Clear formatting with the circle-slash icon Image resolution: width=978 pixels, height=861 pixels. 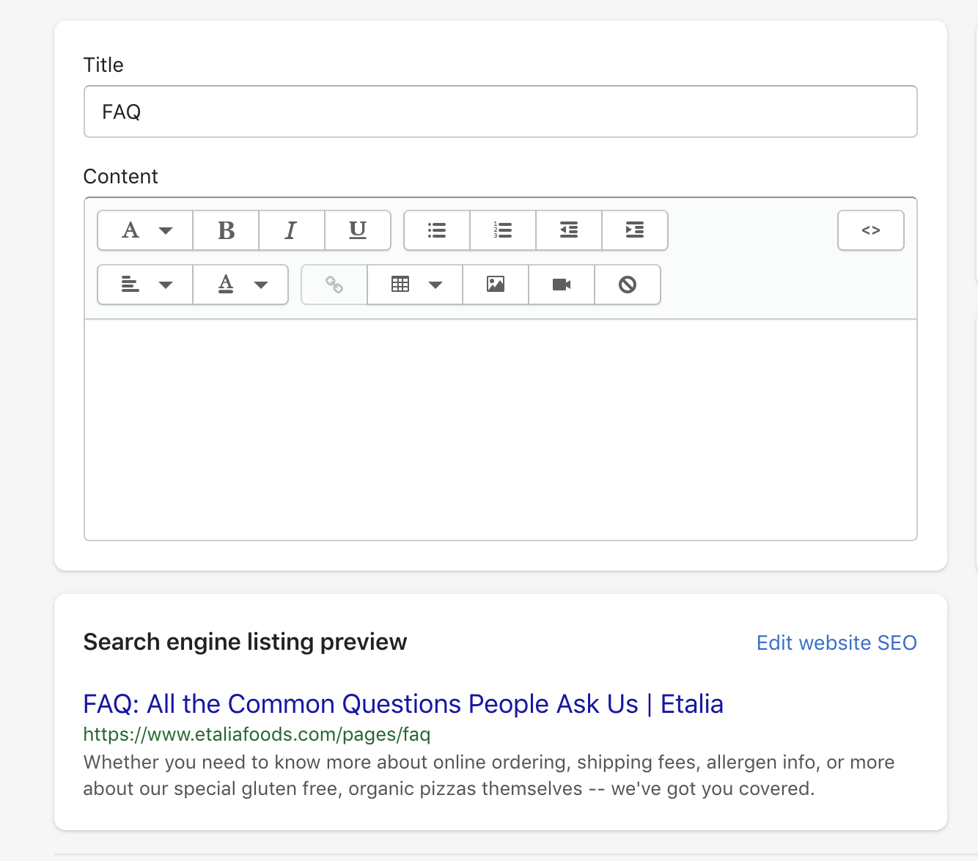(628, 285)
